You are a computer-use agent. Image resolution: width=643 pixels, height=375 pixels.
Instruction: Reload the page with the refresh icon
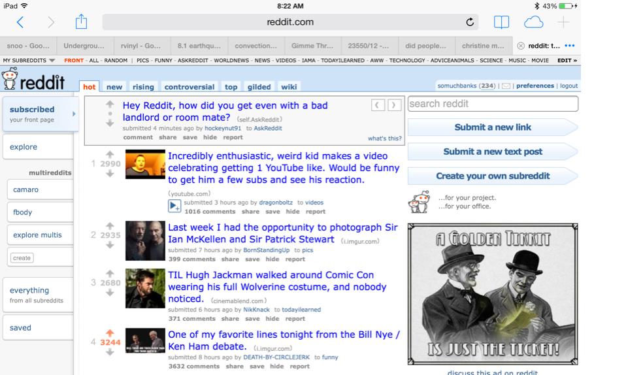(x=469, y=22)
